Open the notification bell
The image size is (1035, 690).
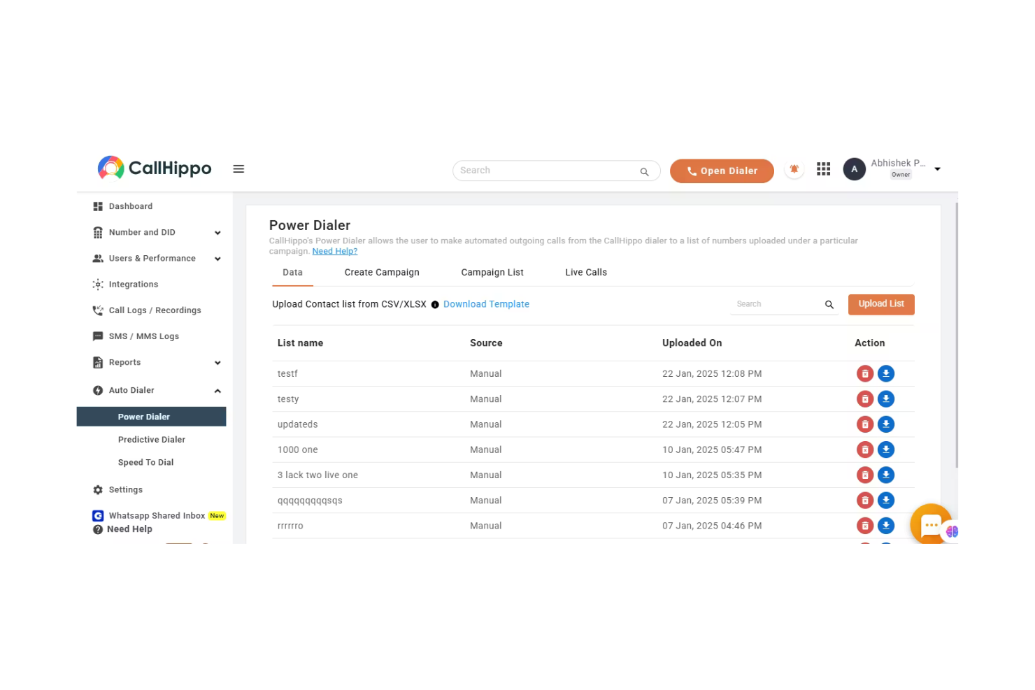pos(794,168)
